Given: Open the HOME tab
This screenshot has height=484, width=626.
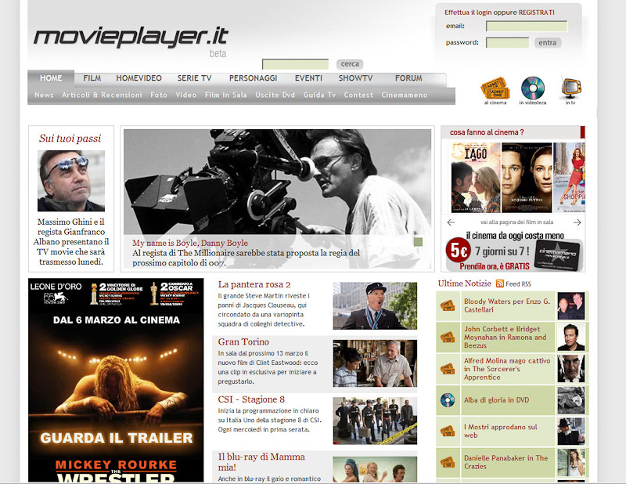Looking at the screenshot, I should pyautogui.click(x=51, y=78).
